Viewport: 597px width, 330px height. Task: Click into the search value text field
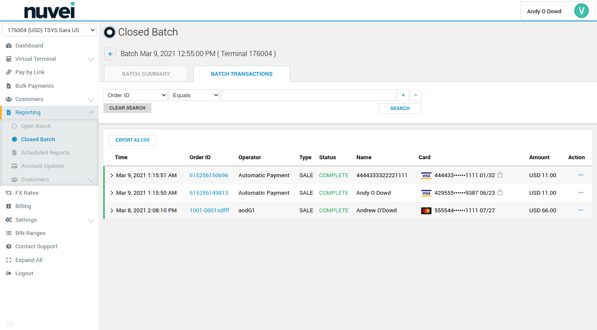coord(308,95)
